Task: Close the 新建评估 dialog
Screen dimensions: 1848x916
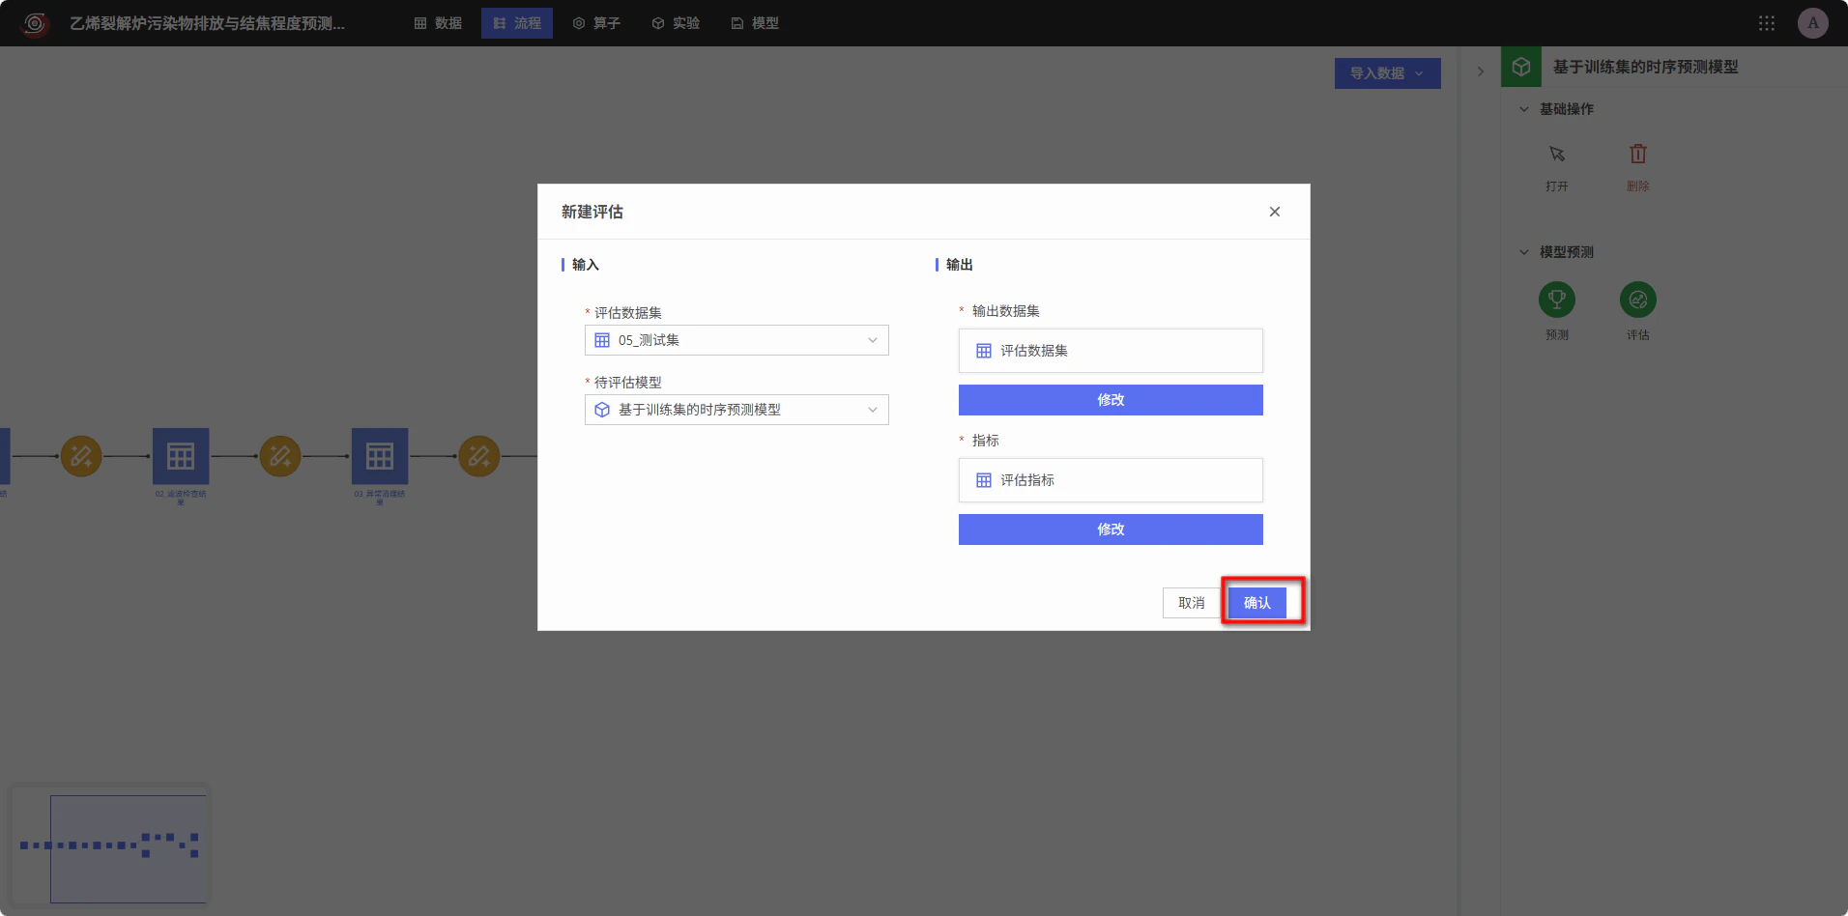Action: (x=1275, y=212)
